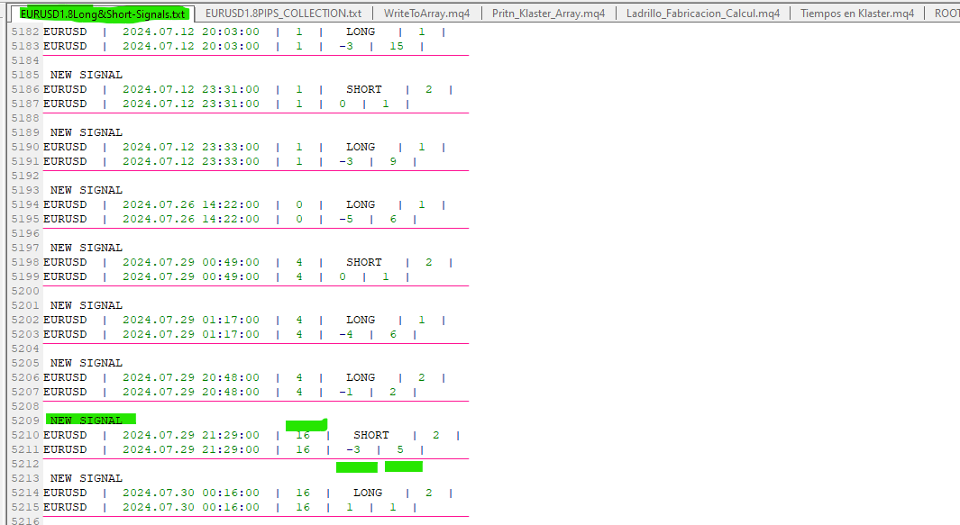The width and height of the screenshot is (960, 525).
Task: Click NEW SIGNAL text on line 5213
Action: tap(87, 478)
